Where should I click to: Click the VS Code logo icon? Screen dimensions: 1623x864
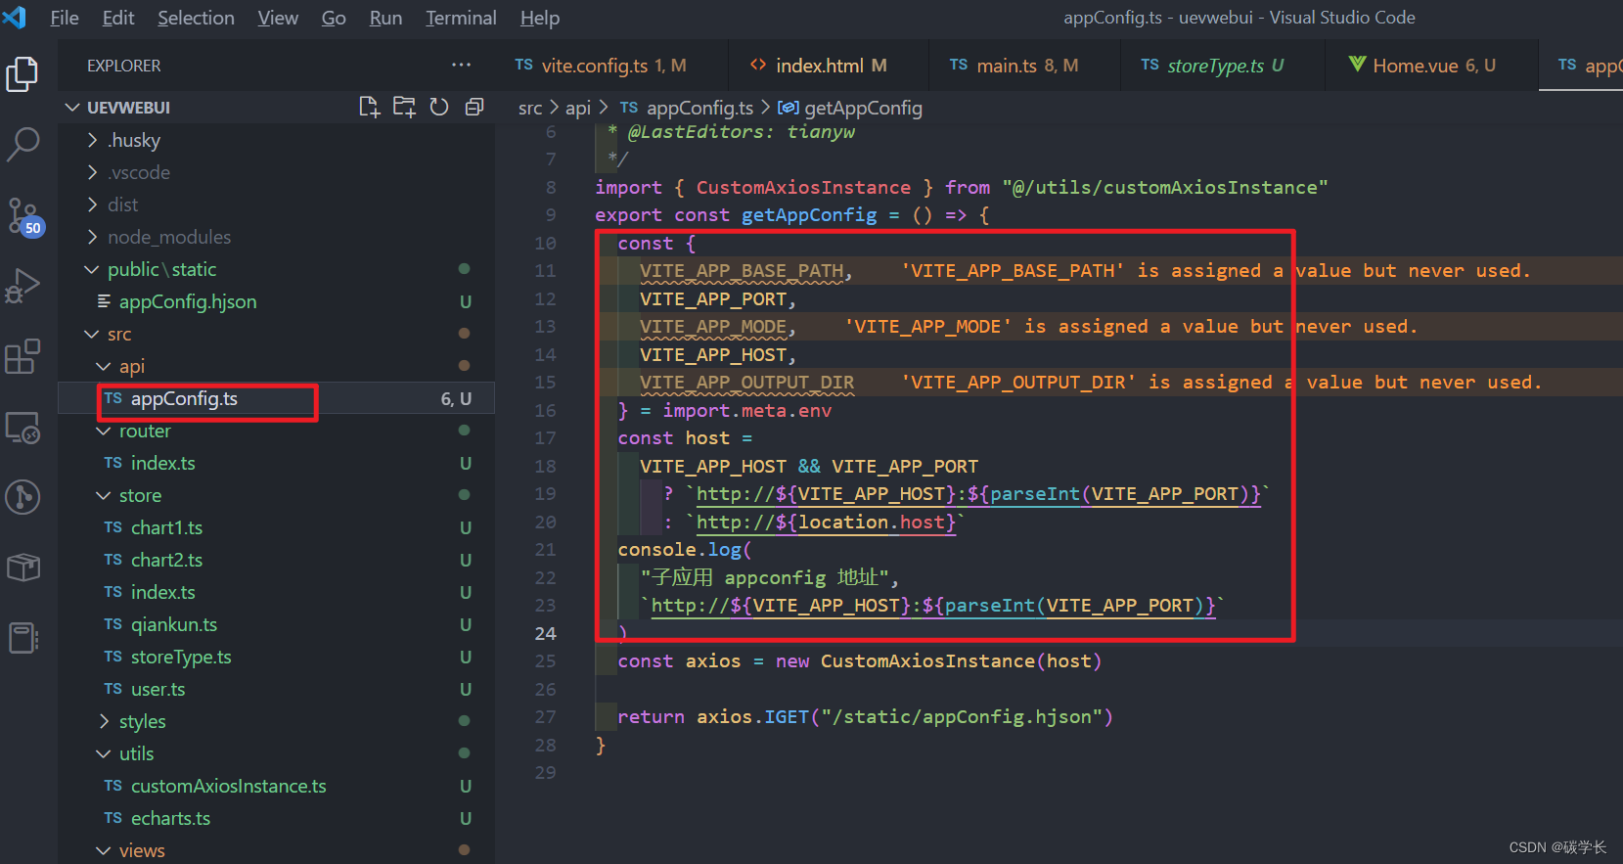pos(15,17)
